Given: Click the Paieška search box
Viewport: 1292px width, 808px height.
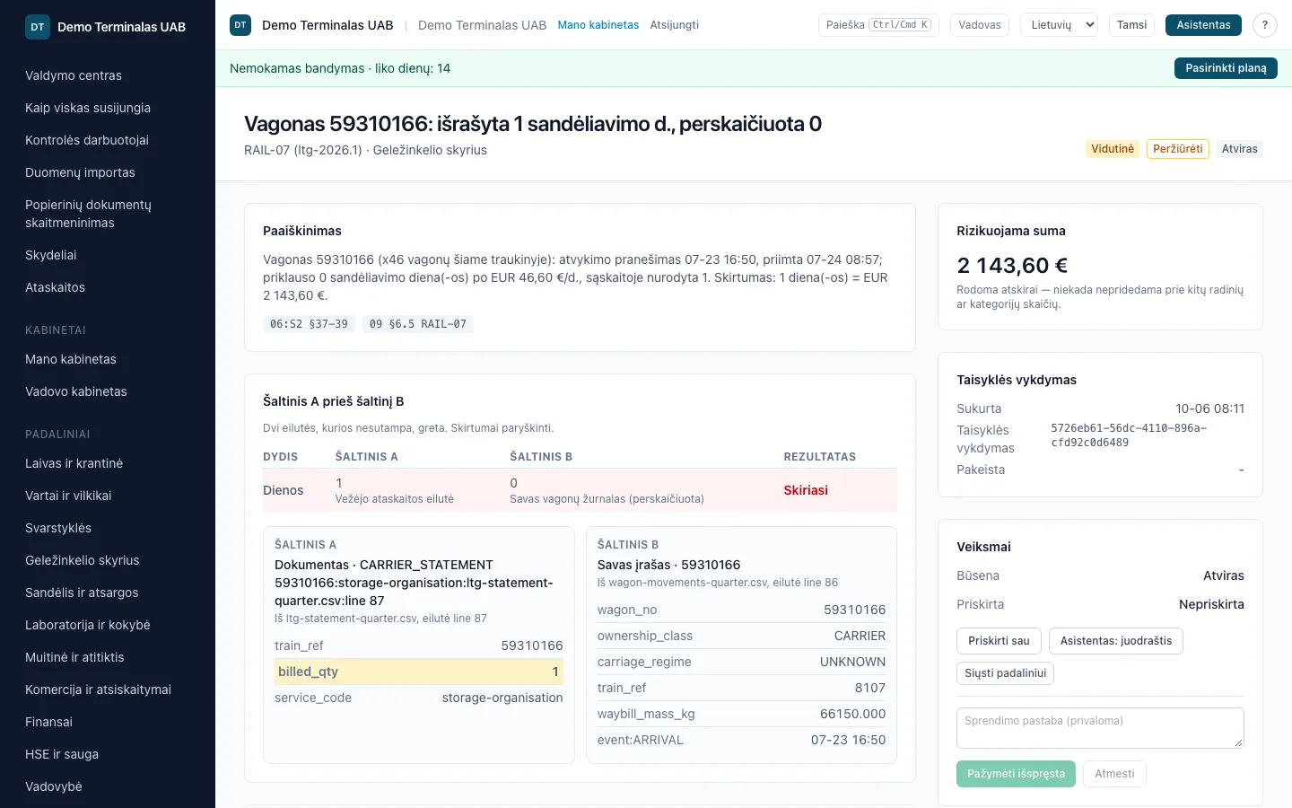Looking at the screenshot, I should [878, 25].
